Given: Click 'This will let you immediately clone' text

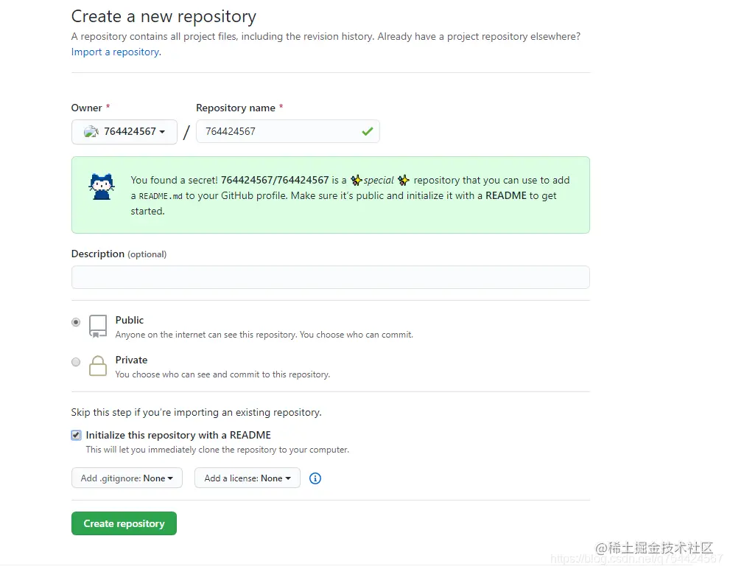Looking at the screenshot, I should [217, 450].
